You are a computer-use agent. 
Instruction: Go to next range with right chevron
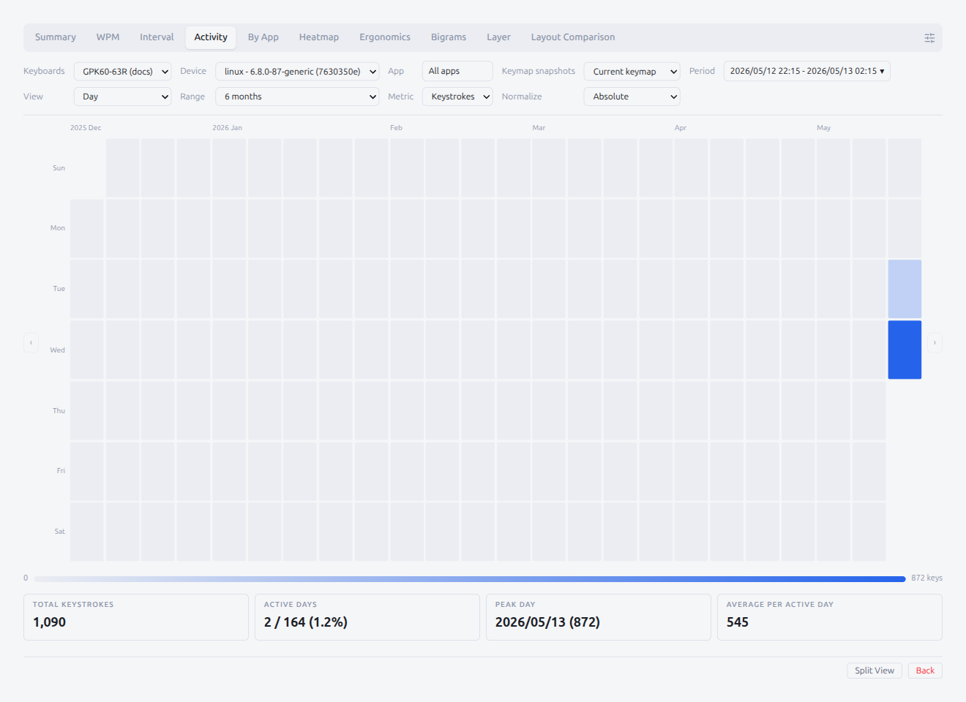click(x=935, y=342)
